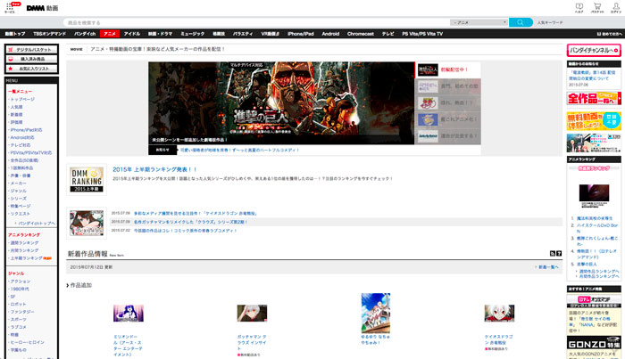Open トップページ in the sidebar menu
625x359 pixels.
tap(22, 100)
